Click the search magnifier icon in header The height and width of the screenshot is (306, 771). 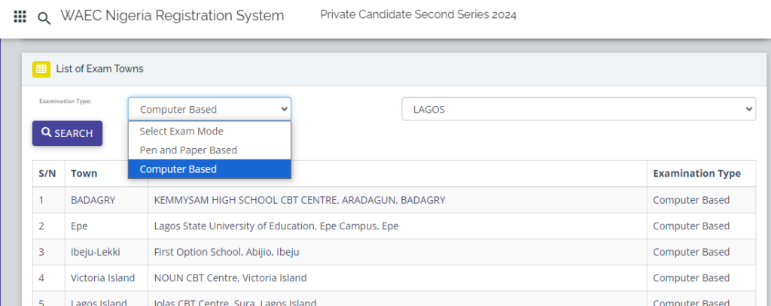pyautogui.click(x=44, y=18)
